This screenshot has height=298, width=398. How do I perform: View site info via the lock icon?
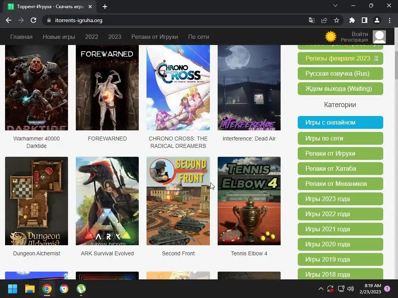pyautogui.click(x=49, y=20)
